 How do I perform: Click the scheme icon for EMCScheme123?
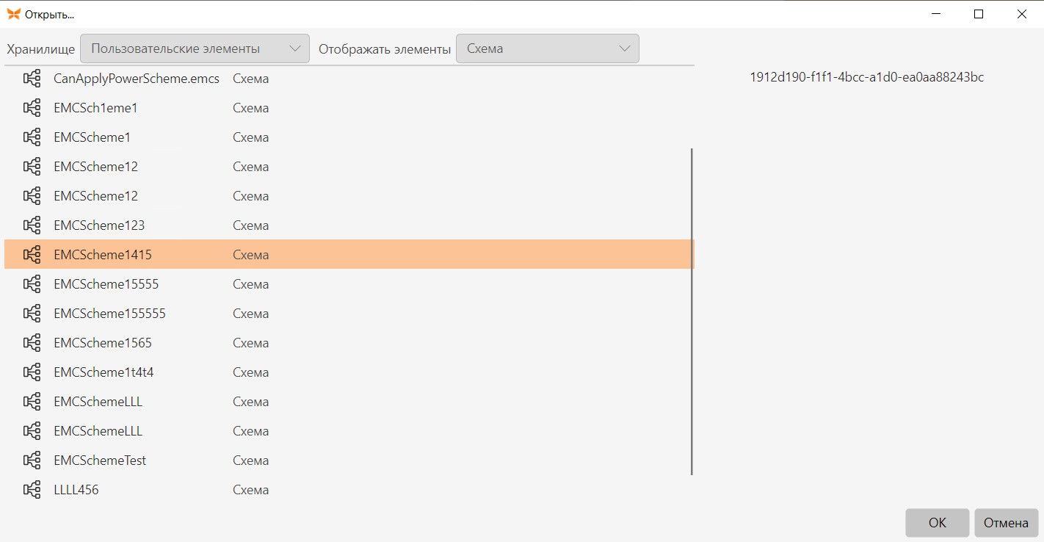32,225
